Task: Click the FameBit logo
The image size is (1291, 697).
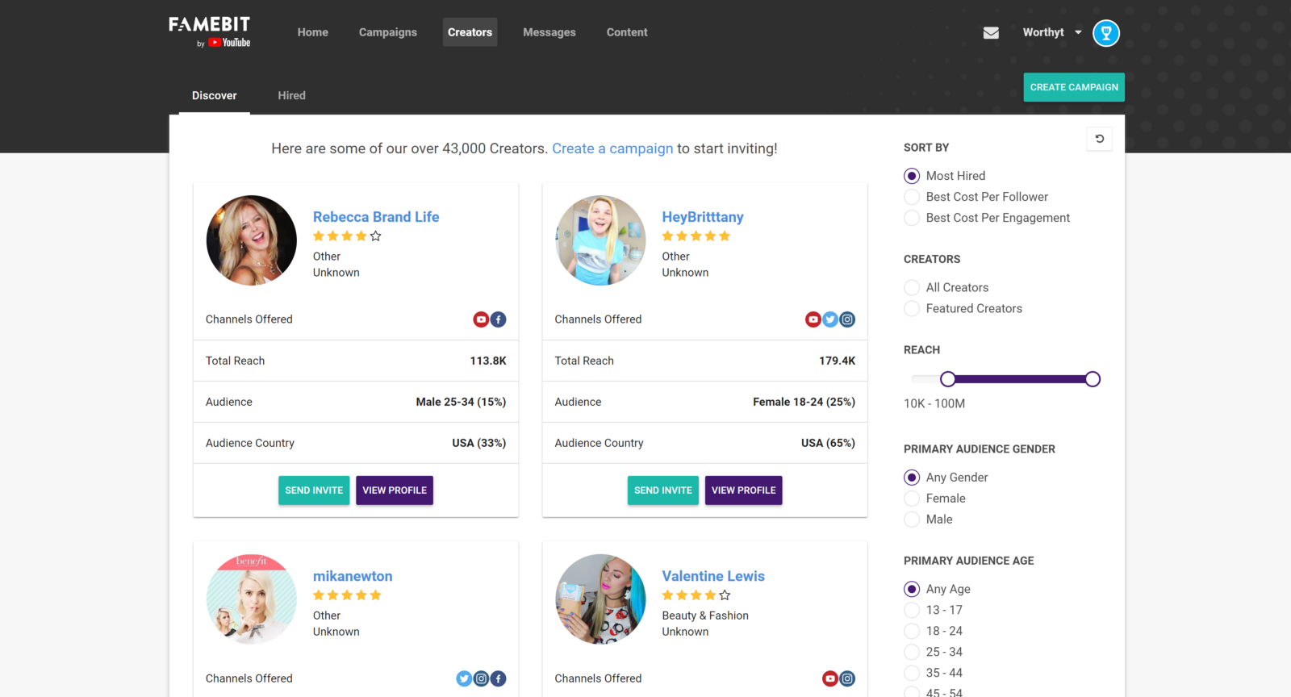Action: coord(210,32)
